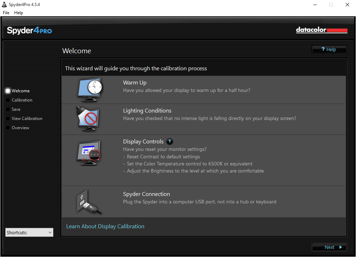Click the Warm Up heading
The image size is (356, 257).
click(x=135, y=82)
